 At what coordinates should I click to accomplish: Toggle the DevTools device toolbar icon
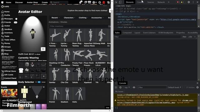pos(120,2)
